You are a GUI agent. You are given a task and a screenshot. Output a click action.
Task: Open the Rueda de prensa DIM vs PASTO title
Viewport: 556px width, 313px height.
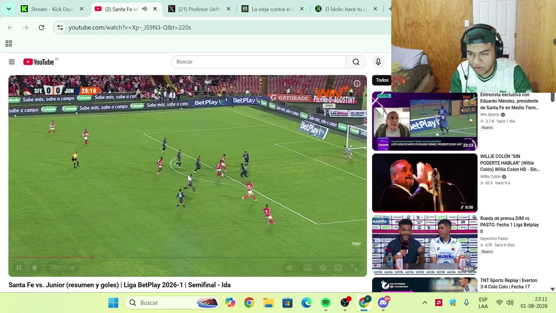point(509,225)
